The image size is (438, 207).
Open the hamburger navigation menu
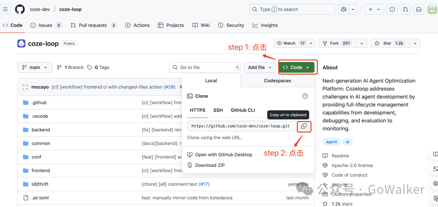click(5, 9)
